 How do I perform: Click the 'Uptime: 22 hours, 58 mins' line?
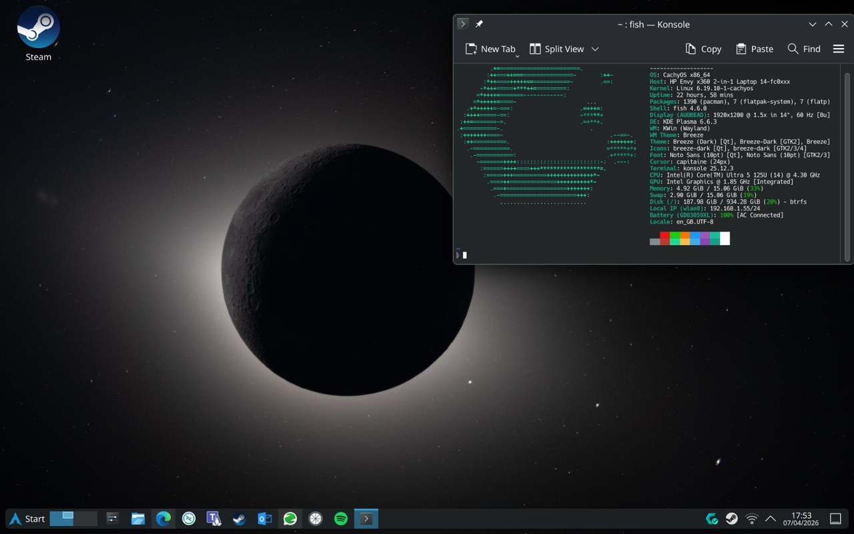691,95
